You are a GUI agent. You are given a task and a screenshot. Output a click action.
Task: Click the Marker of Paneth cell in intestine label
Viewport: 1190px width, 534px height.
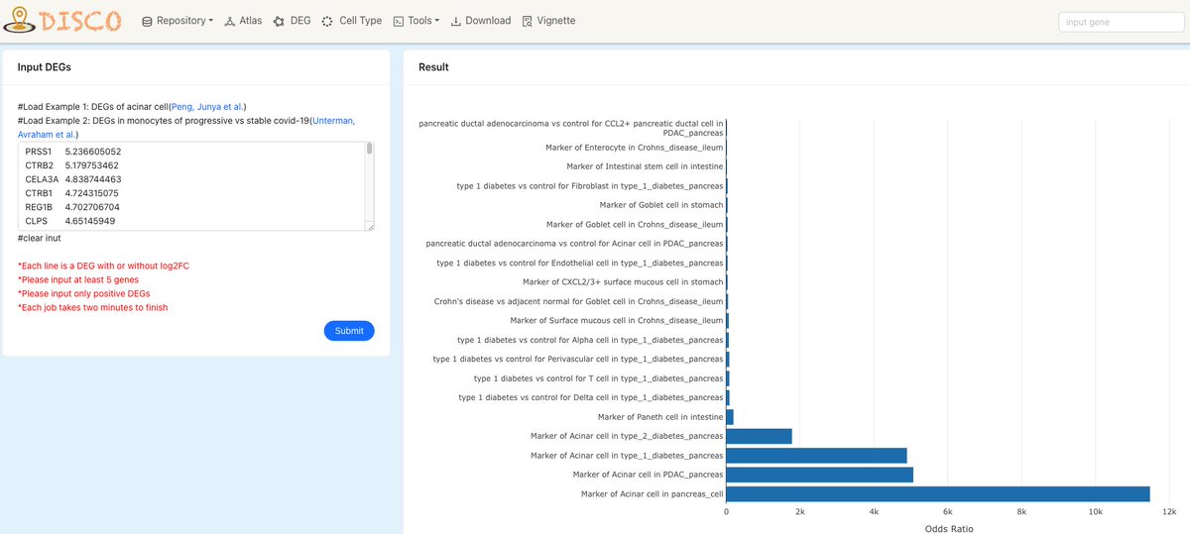coord(660,417)
